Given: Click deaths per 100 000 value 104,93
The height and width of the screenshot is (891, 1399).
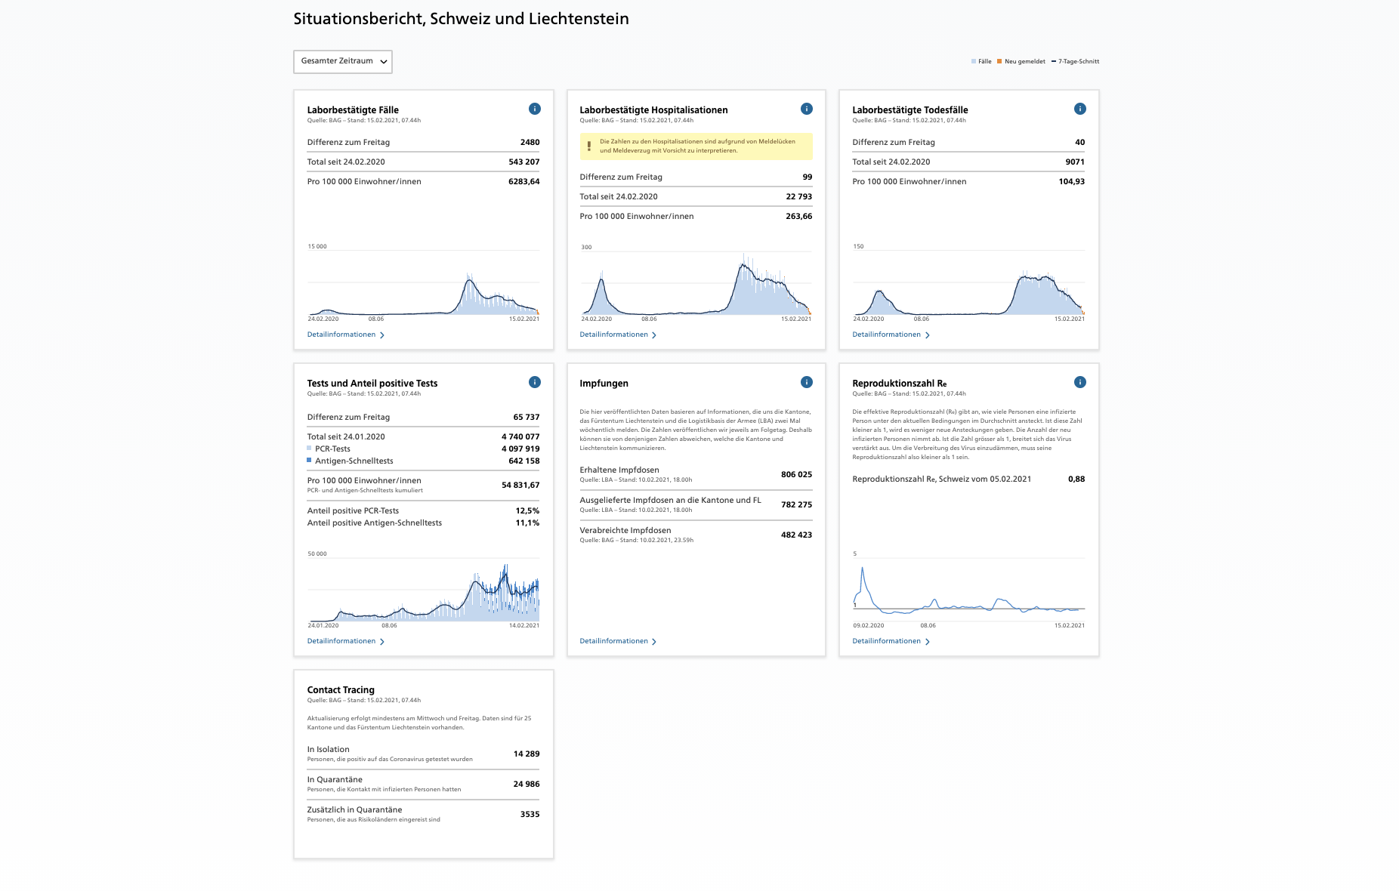Looking at the screenshot, I should pyautogui.click(x=1072, y=181).
